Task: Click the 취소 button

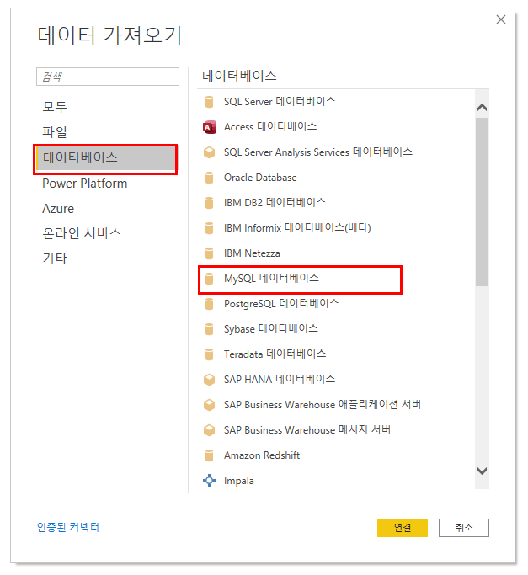Action: pyautogui.click(x=464, y=528)
